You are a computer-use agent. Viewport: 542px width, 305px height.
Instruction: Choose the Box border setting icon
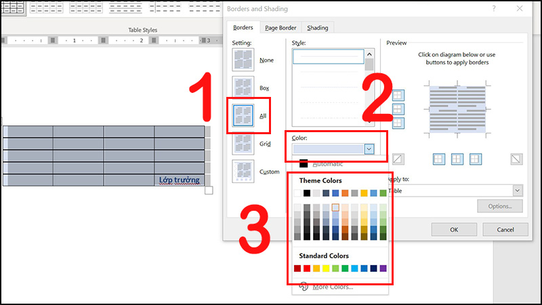click(243, 87)
